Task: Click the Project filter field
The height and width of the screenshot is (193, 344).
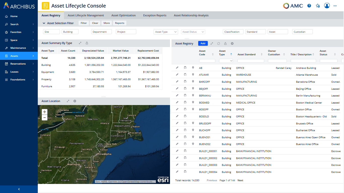Action: [x=126, y=32]
